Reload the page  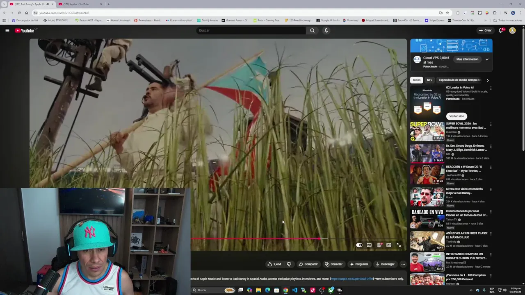(19, 13)
